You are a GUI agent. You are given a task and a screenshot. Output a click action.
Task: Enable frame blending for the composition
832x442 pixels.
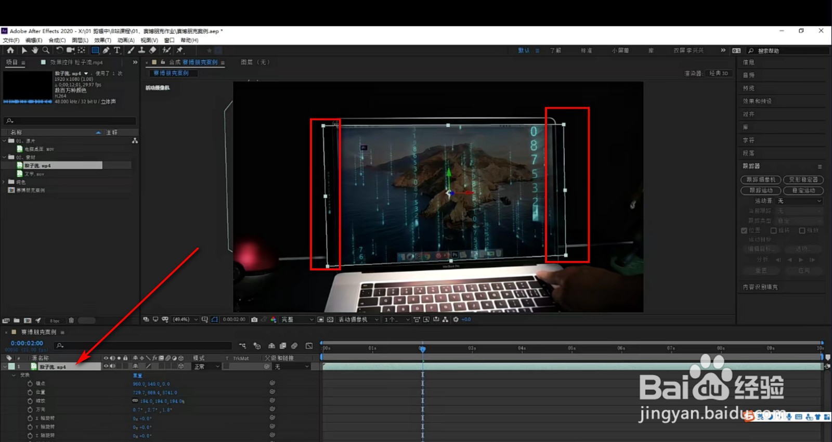point(283,346)
